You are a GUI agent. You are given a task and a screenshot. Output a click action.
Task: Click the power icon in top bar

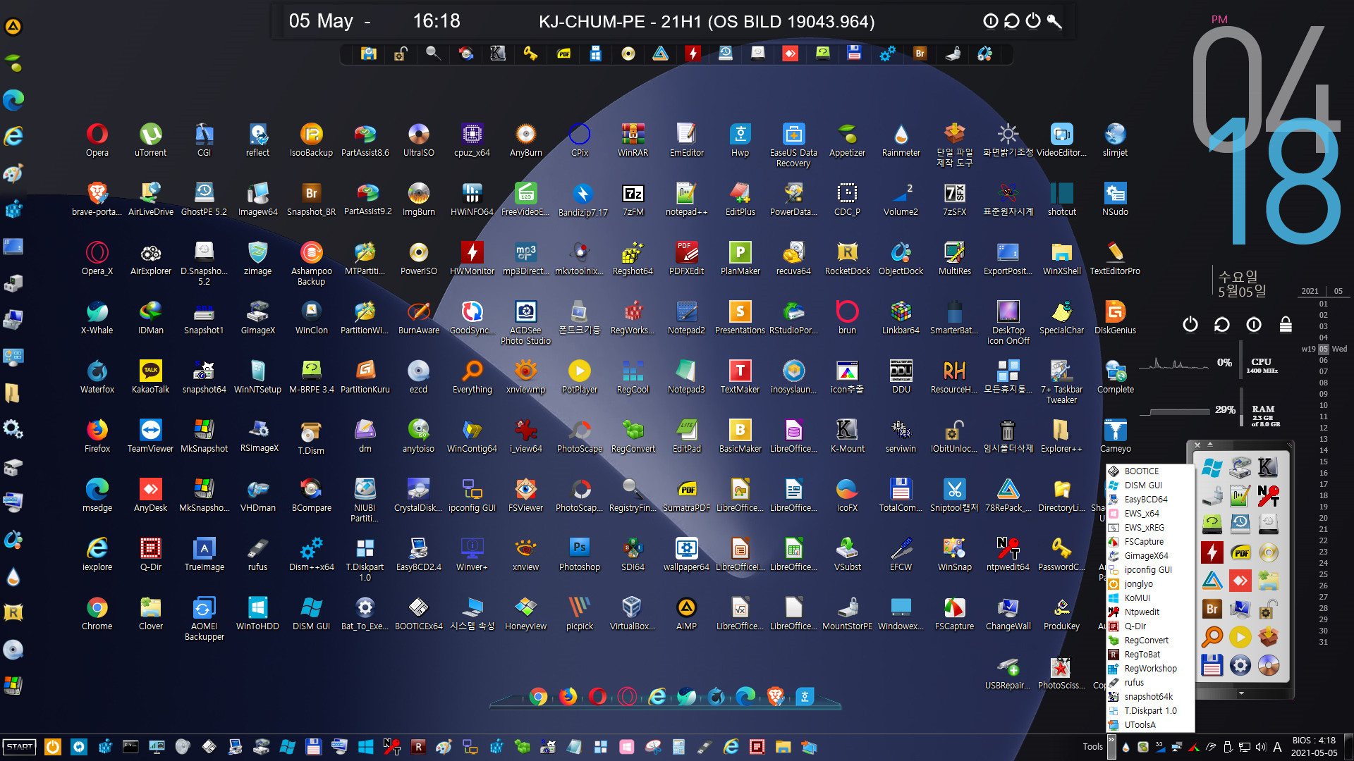click(1033, 20)
